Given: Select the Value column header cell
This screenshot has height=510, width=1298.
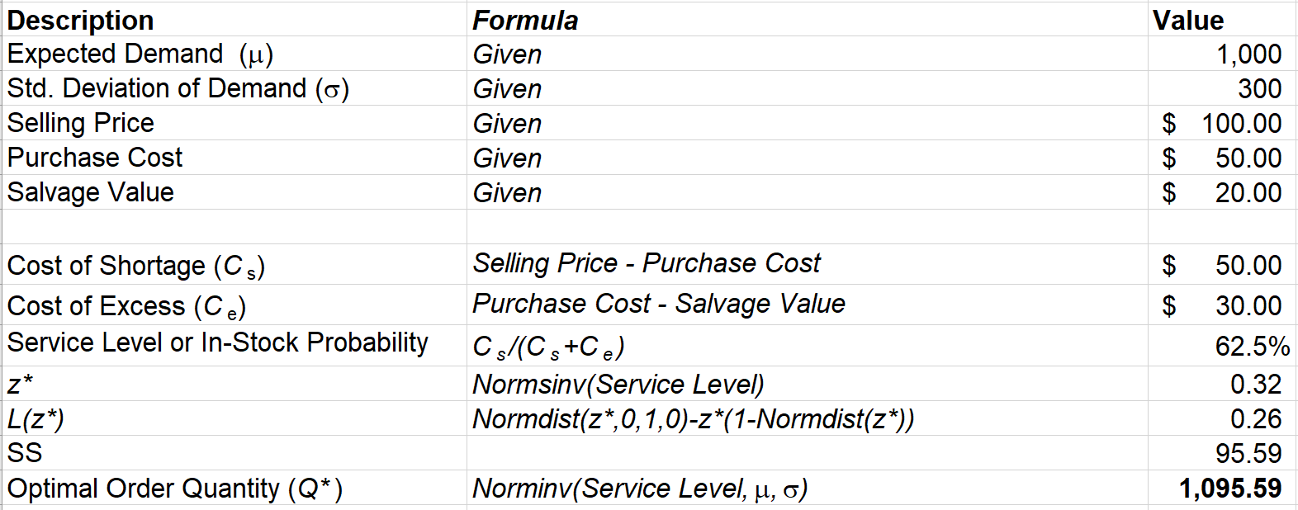Looking at the screenshot, I should tap(1222, 20).
